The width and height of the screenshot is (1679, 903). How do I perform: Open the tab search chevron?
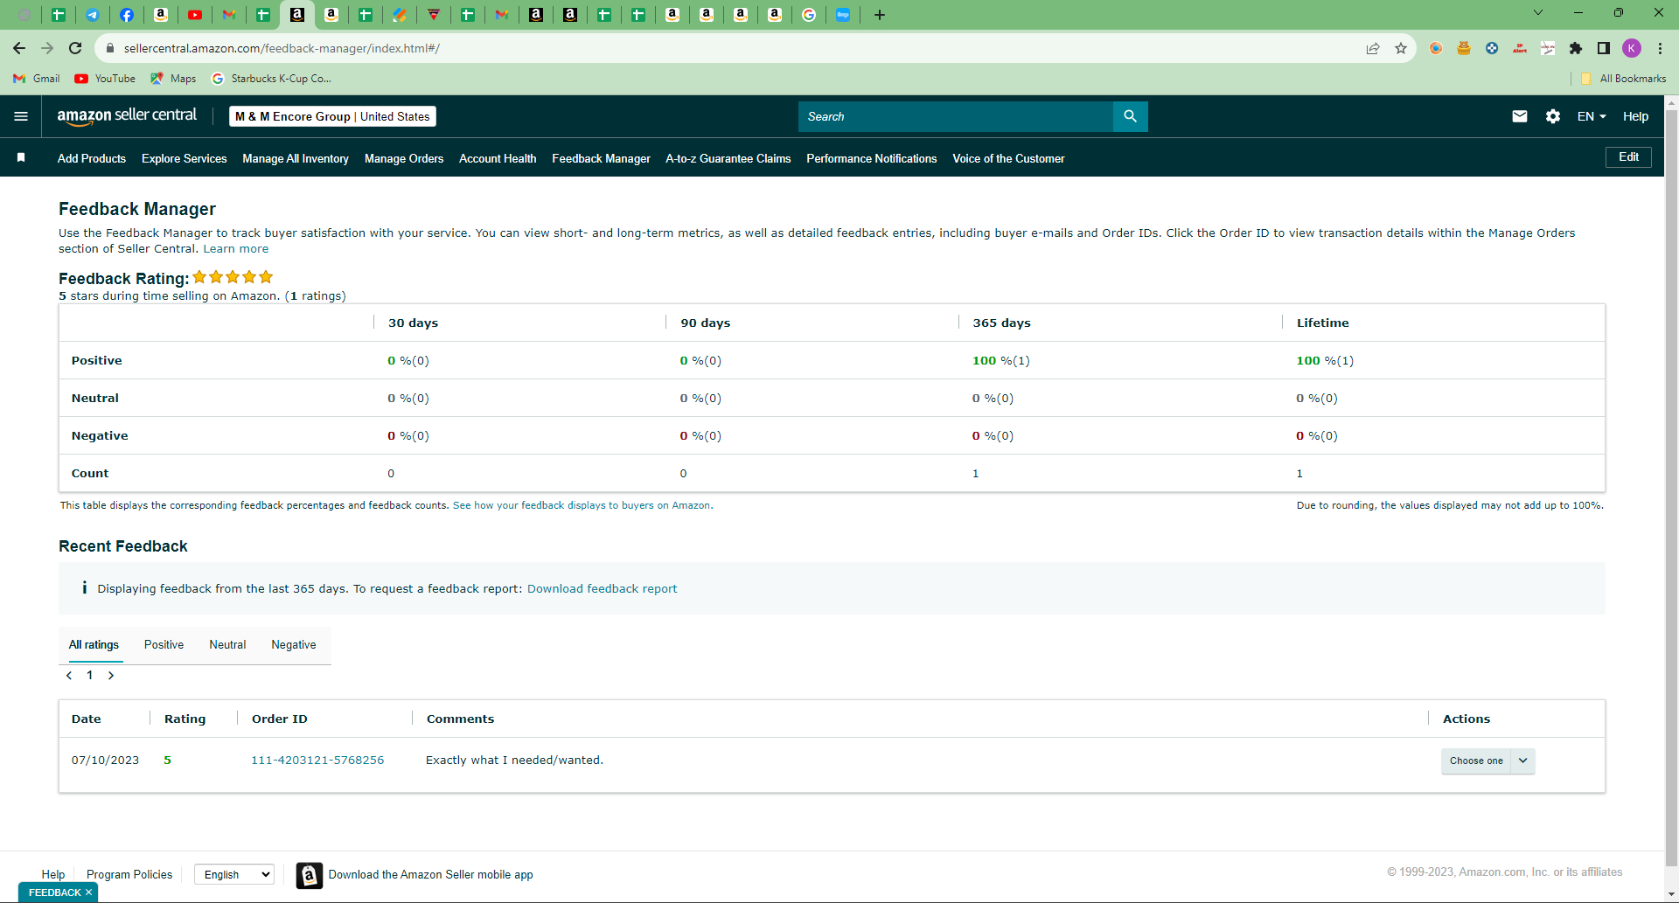click(x=1538, y=12)
